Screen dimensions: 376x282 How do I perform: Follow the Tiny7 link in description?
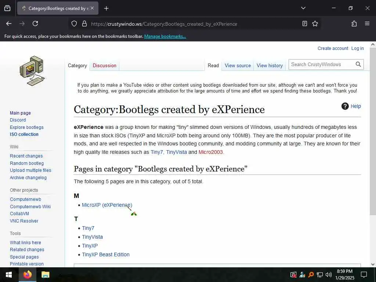point(156,152)
